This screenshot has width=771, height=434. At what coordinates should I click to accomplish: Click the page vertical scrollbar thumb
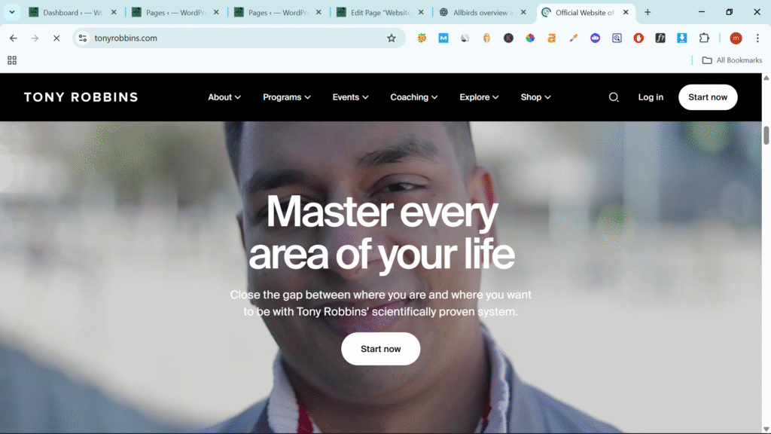click(x=766, y=136)
